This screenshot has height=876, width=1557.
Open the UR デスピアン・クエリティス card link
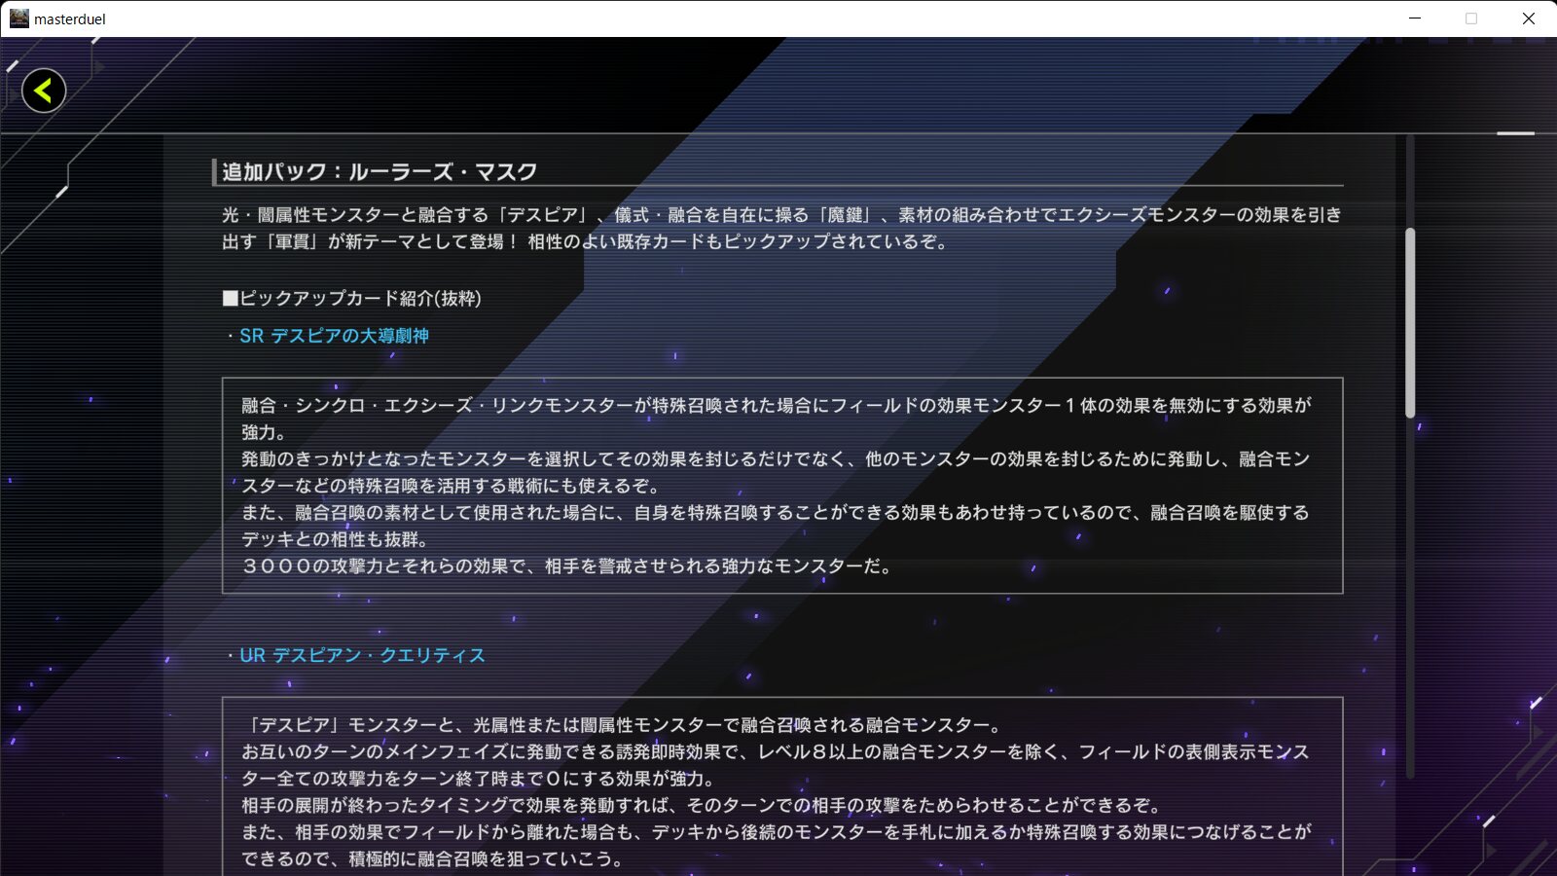click(x=362, y=655)
